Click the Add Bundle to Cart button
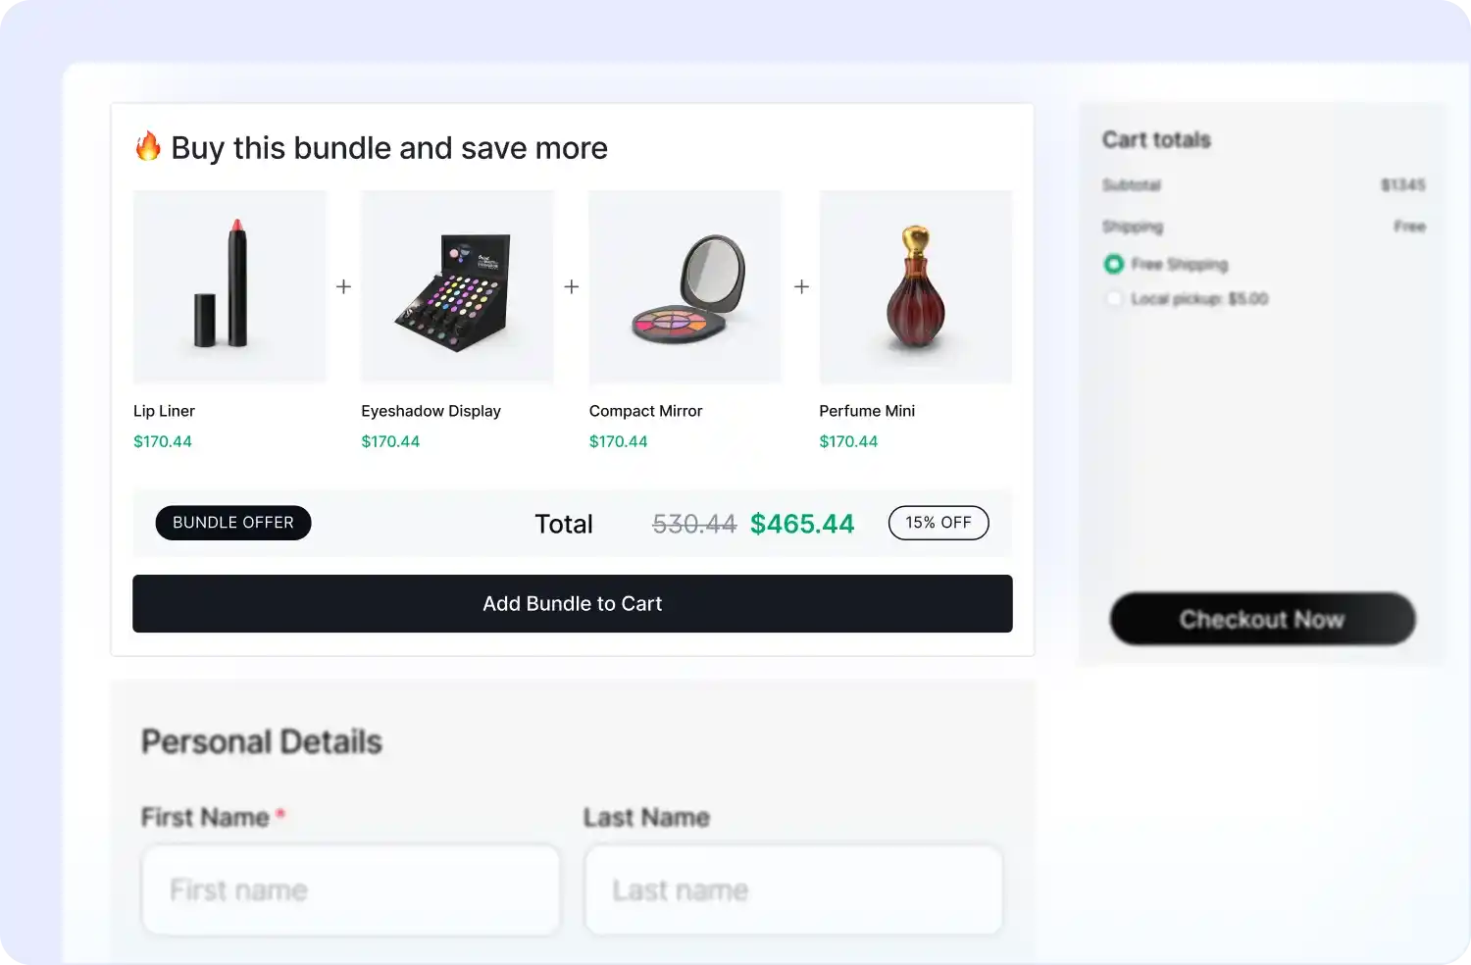The height and width of the screenshot is (965, 1471). point(572,603)
